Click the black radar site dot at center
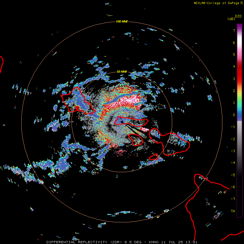The height and width of the screenshot is (244, 244). pos(122,122)
